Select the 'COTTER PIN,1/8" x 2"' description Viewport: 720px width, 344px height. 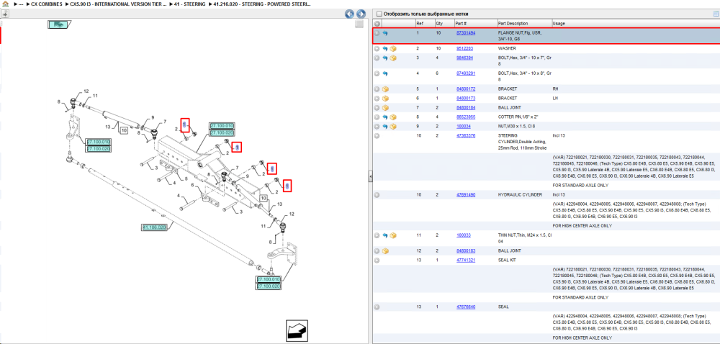coord(518,117)
